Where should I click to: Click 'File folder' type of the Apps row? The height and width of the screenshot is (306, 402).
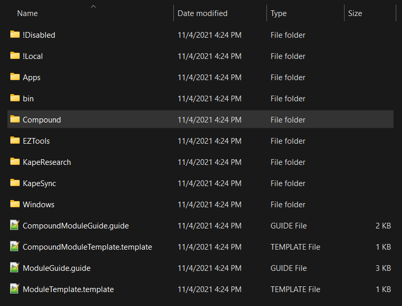point(288,78)
